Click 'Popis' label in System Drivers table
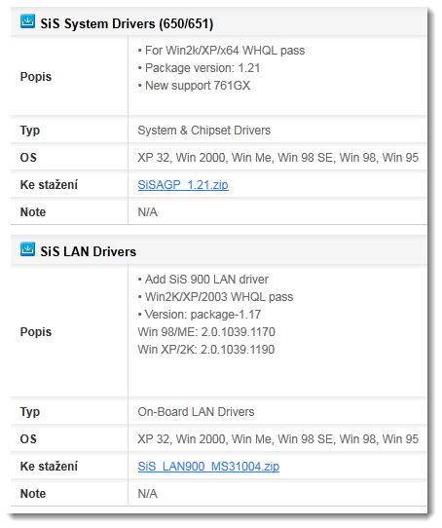 pos(36,77)
